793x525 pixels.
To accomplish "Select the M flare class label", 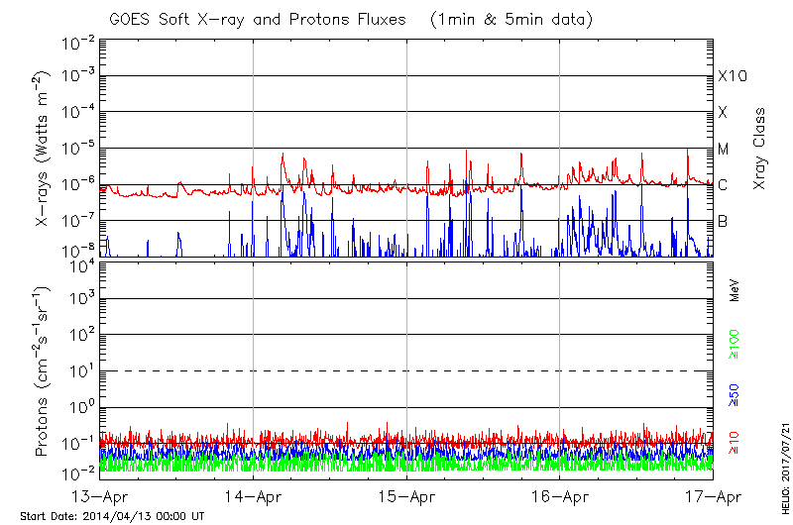I will click(724, 150).
